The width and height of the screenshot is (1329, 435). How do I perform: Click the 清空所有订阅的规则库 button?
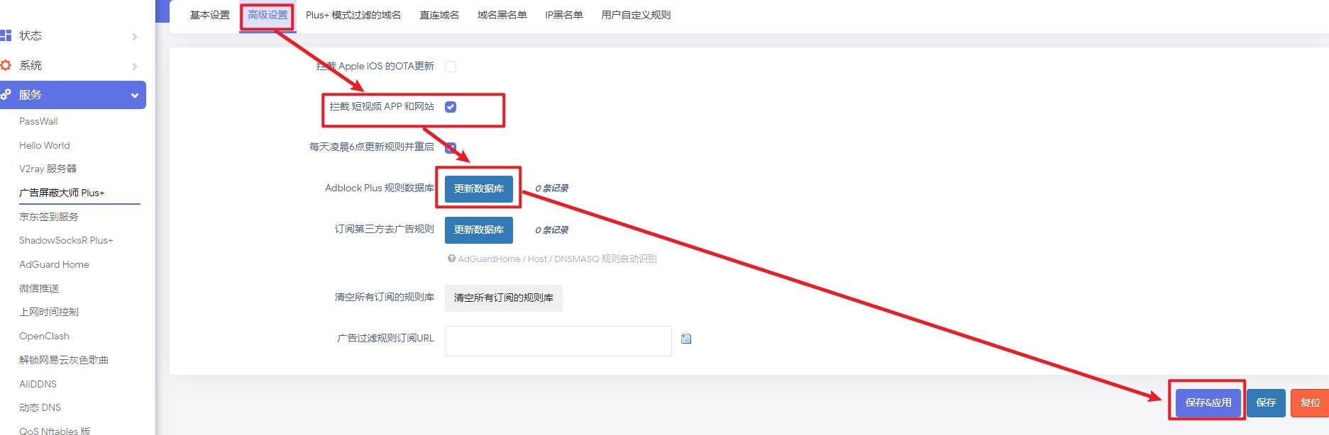[x=503, y=298]
